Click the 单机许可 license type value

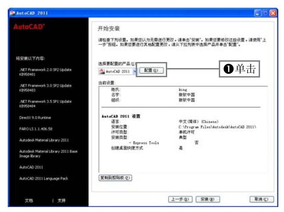tap(186, 132)
